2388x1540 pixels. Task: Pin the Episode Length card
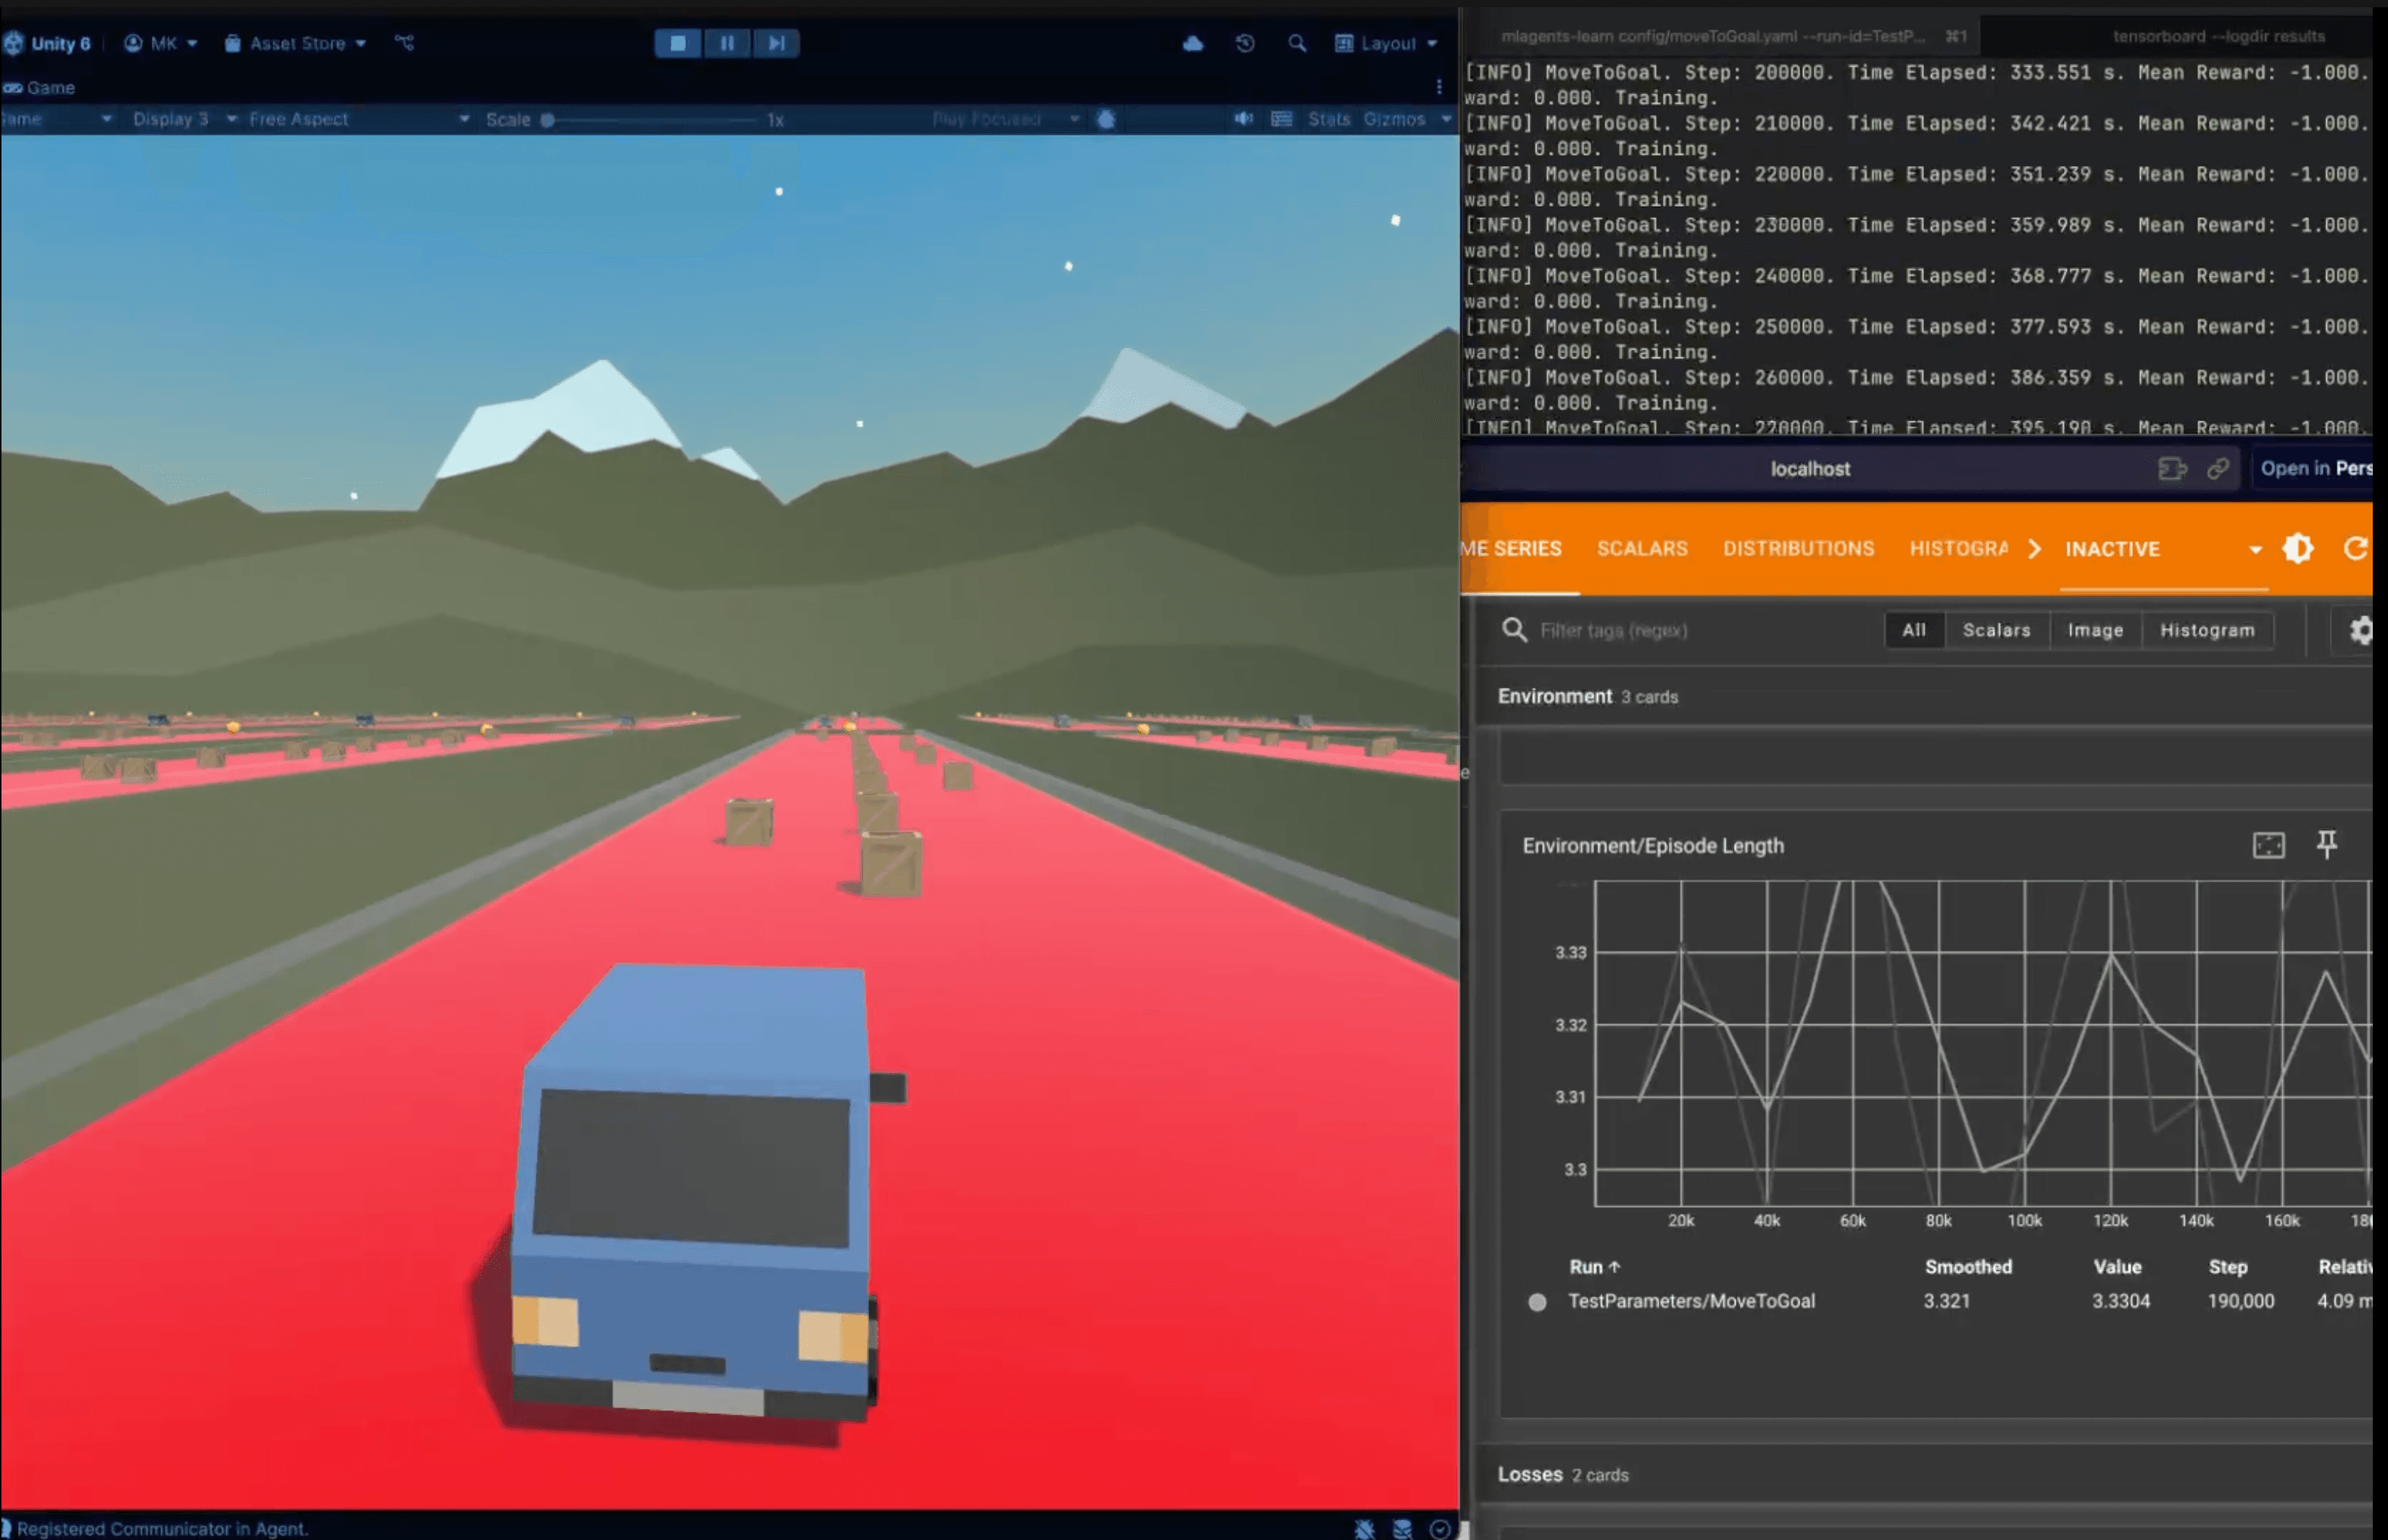(x=2326, y=845)
